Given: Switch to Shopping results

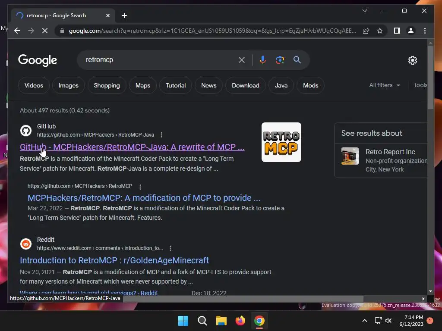Looking at the screenshot, I should [x=107, y=85].
